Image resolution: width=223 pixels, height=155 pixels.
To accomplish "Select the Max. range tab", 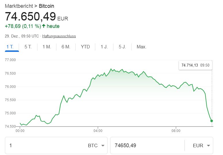I will click(x=142, y=47).
